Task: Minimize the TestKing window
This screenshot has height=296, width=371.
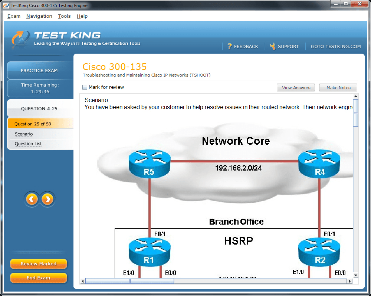Action: [335, 4]
